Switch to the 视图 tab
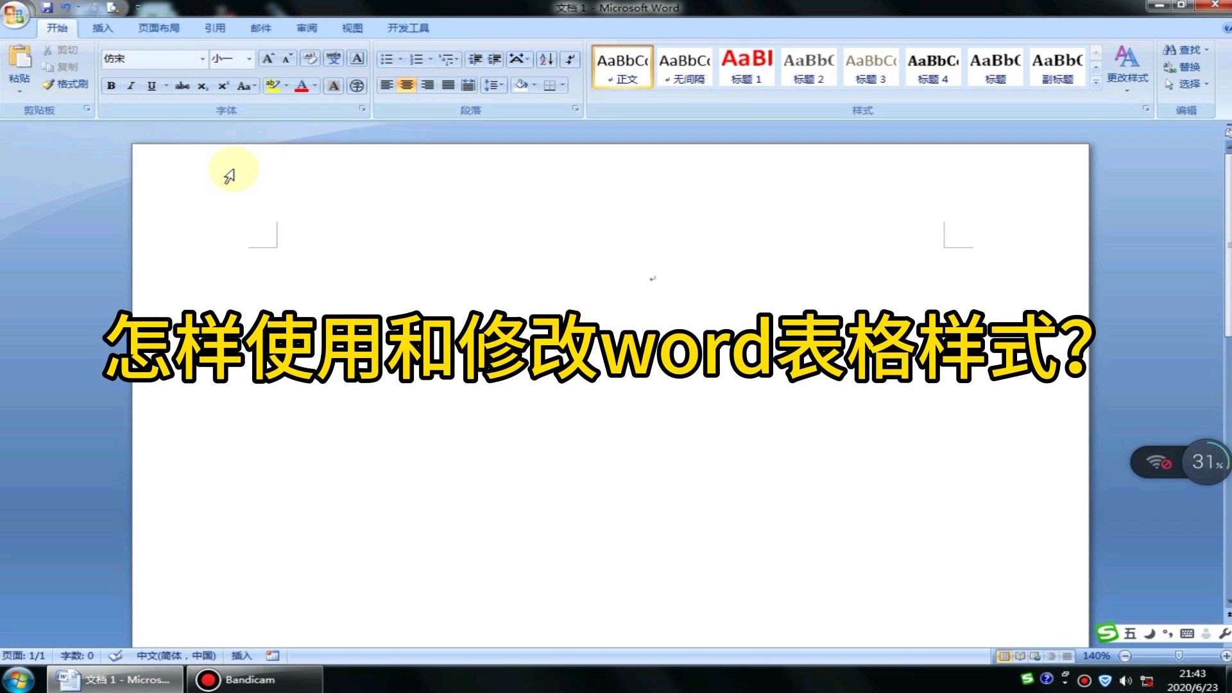This screenshot has width=1232, height=693. 352,28
